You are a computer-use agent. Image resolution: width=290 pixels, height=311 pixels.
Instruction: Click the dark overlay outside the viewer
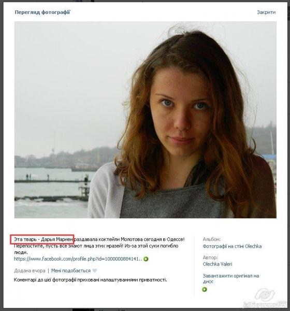tap(2, 155)
